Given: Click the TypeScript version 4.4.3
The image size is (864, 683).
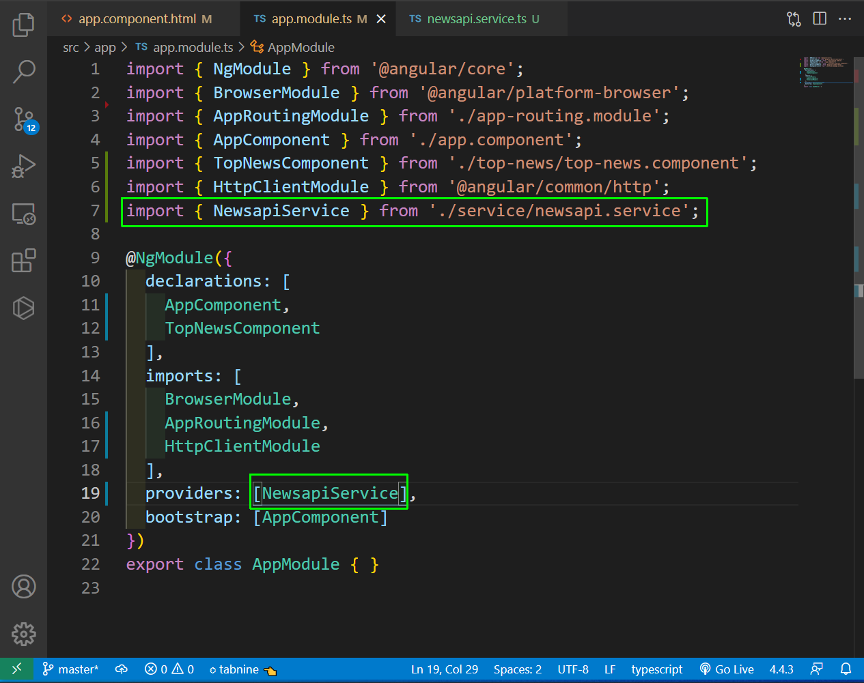Looking at the screenshot, I should pyautogui.click(x=781, y=669).
